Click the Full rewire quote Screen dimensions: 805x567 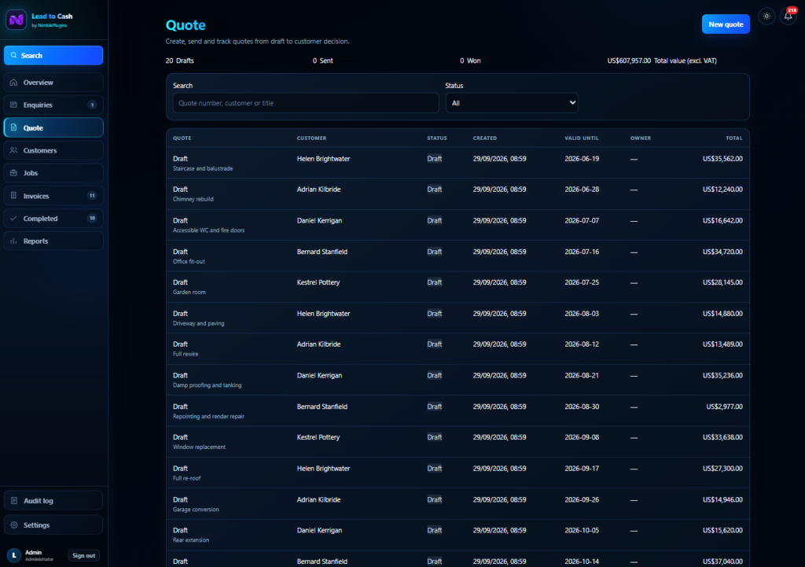pyautogui.click(x=458, y=348)
